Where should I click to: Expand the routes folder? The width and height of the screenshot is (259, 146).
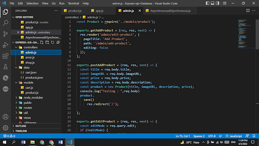(16, 108)
